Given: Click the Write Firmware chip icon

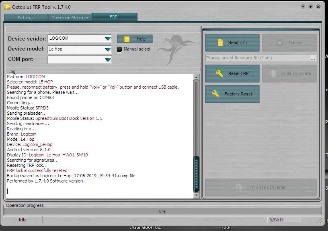Looking at the screenshot, I should coord(273,73).
